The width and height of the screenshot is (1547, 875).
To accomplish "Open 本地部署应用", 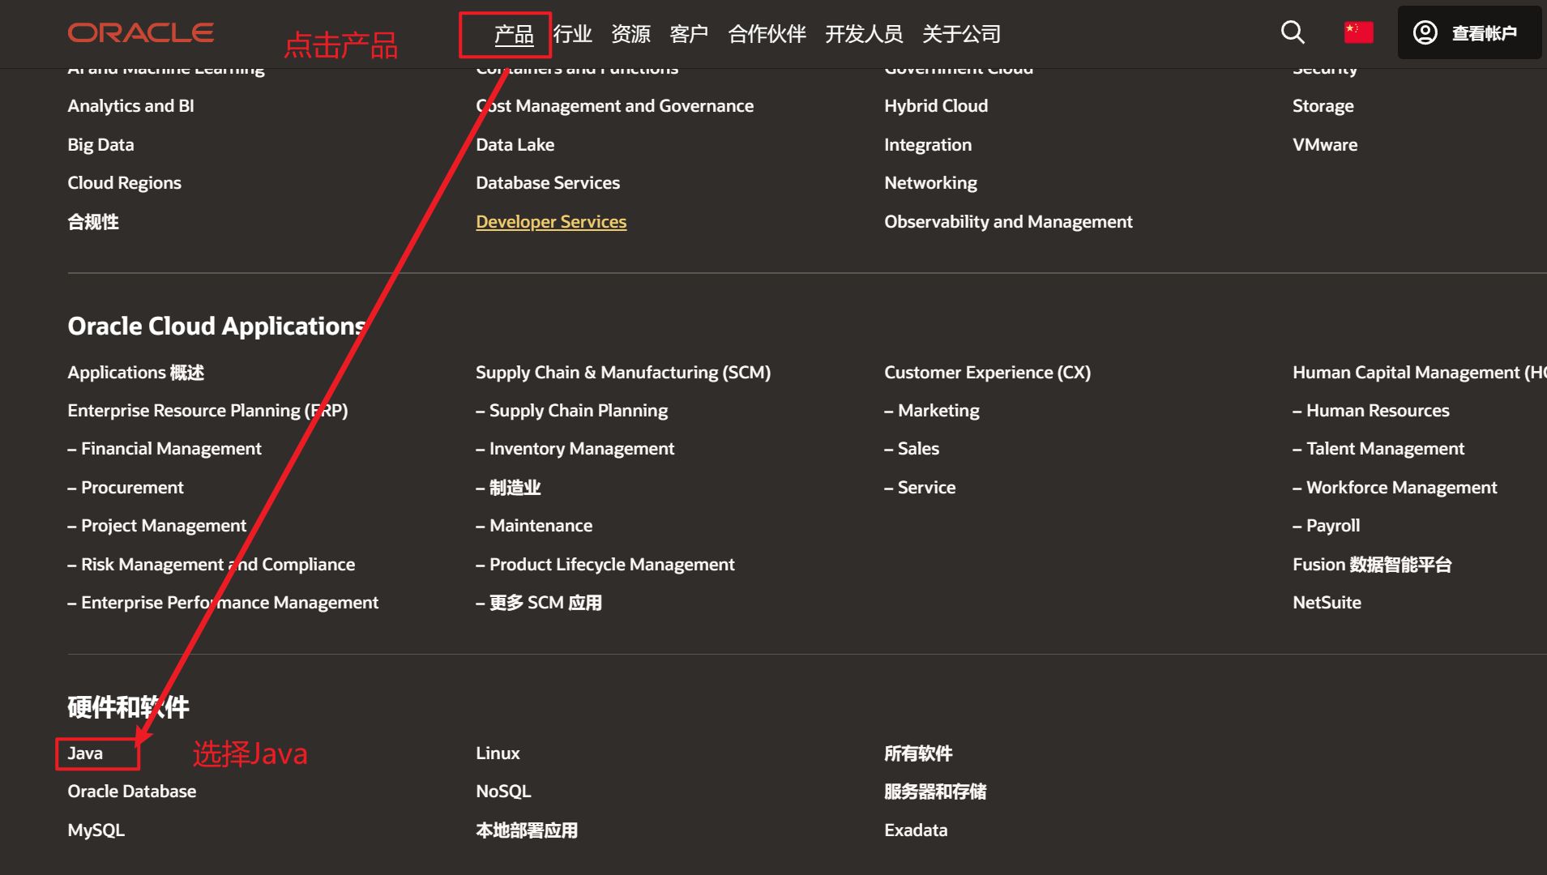I will tap(527, 830).
